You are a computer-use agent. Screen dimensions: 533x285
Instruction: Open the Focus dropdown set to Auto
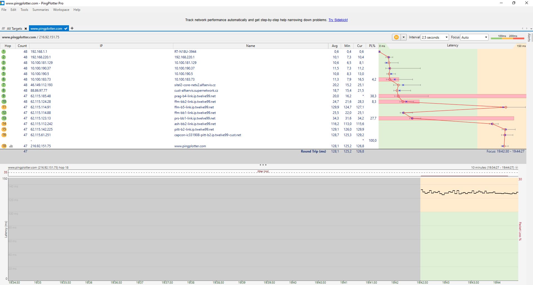(x=474, y=37)
